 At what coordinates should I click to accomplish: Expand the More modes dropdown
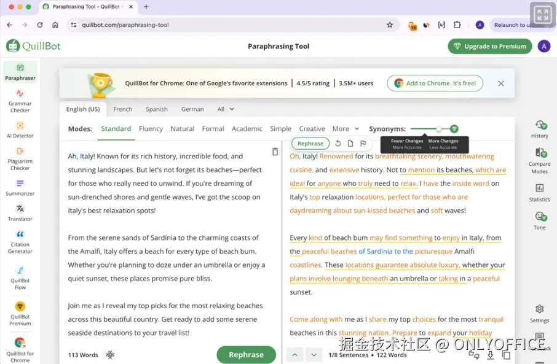coord(346,129)
